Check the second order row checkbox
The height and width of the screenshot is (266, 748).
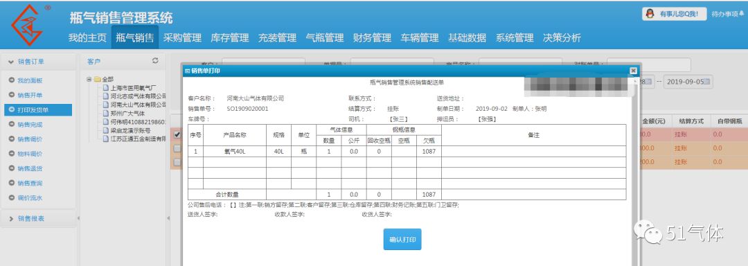coord(177,149)
